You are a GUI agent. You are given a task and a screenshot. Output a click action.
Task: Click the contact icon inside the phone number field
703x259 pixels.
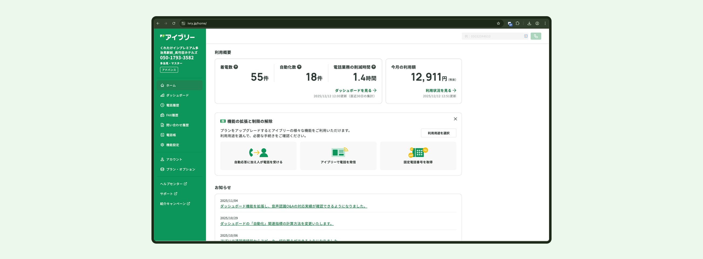(526, 36)
